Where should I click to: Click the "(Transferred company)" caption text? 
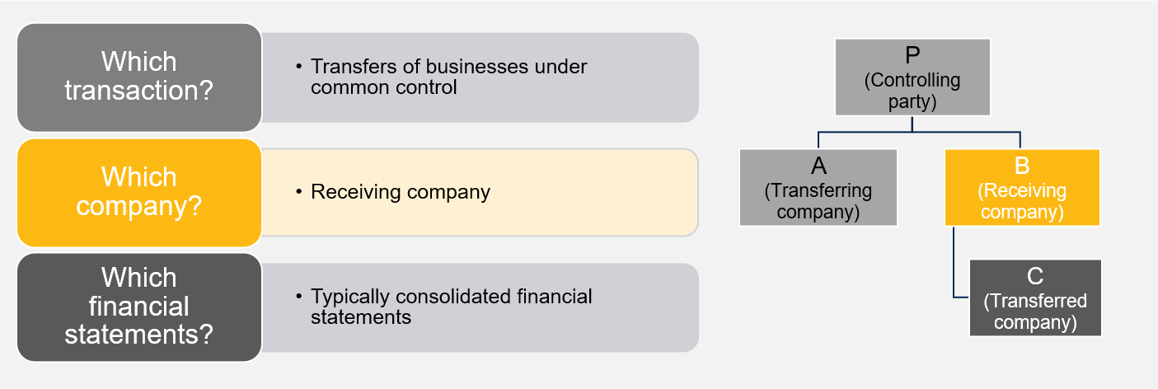click(1035, 311)
